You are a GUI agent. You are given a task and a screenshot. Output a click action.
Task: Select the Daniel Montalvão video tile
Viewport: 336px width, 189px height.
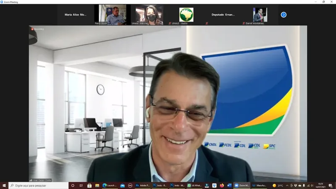(x=260, y=15)
